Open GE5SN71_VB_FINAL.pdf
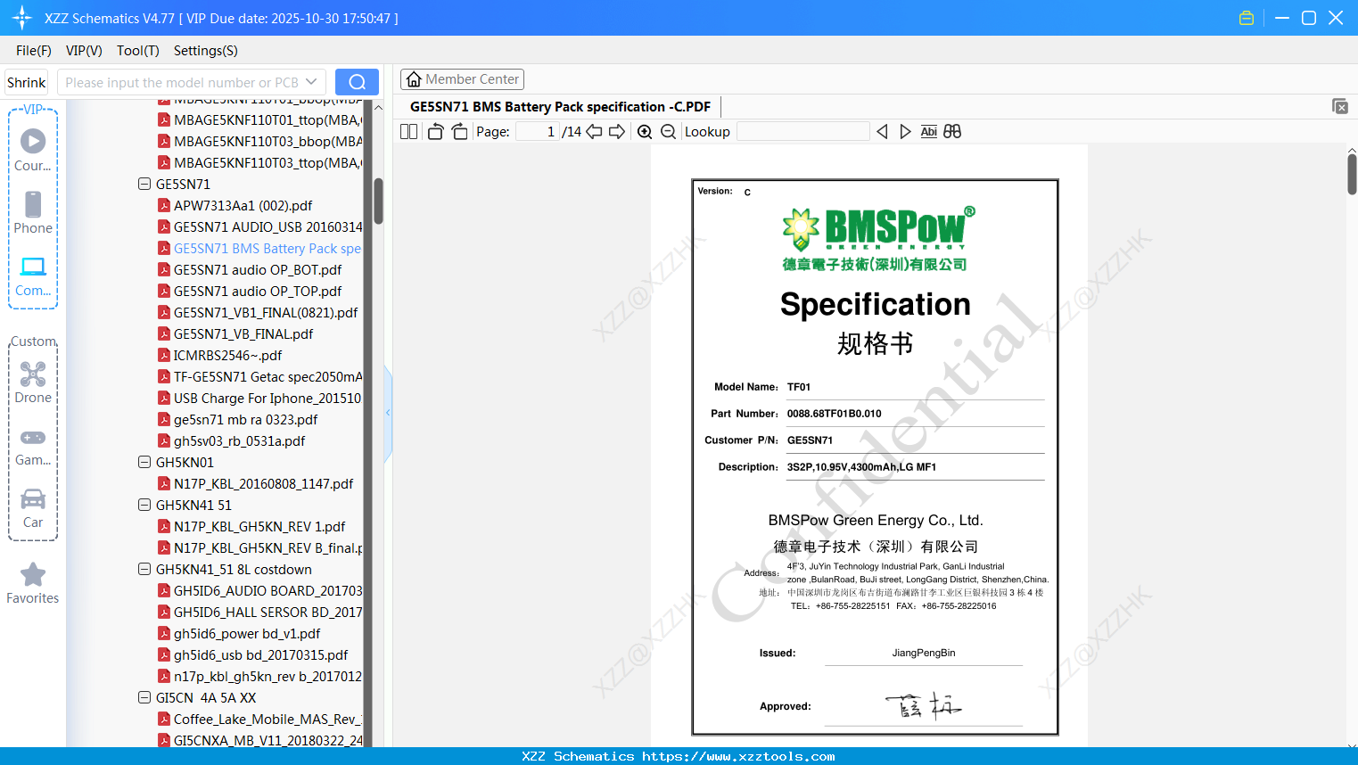This screenshot has width=1358, height=765. pos(243,333)
